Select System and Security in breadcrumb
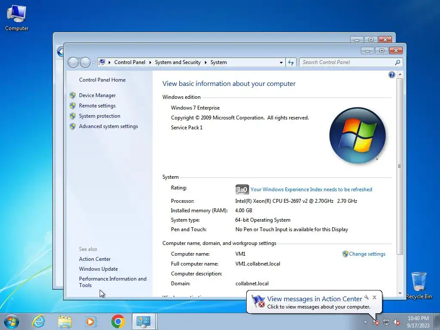The width and height of the screenshot is (440, 330). [x=177, y=62]
